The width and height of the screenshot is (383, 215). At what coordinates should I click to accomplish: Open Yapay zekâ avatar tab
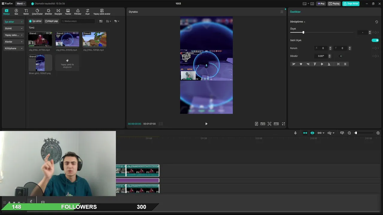point(102,12)
